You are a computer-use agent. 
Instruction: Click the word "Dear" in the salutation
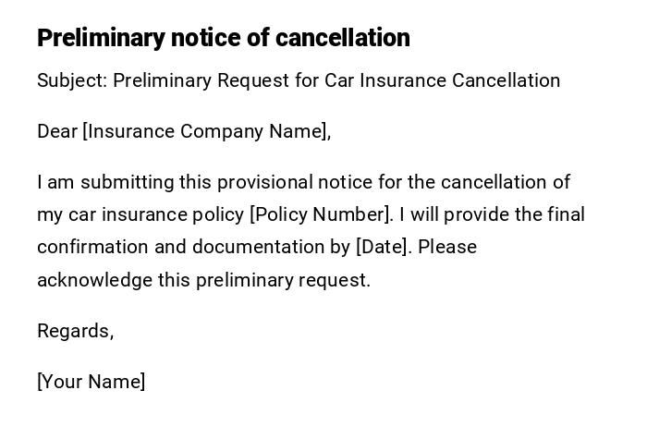click(56, 131)
